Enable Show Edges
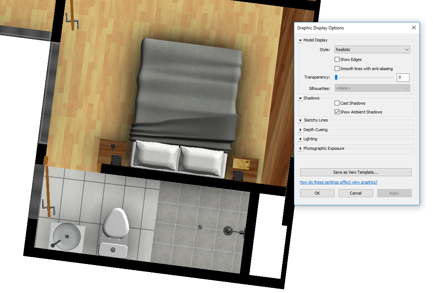 tap(337, 59)
